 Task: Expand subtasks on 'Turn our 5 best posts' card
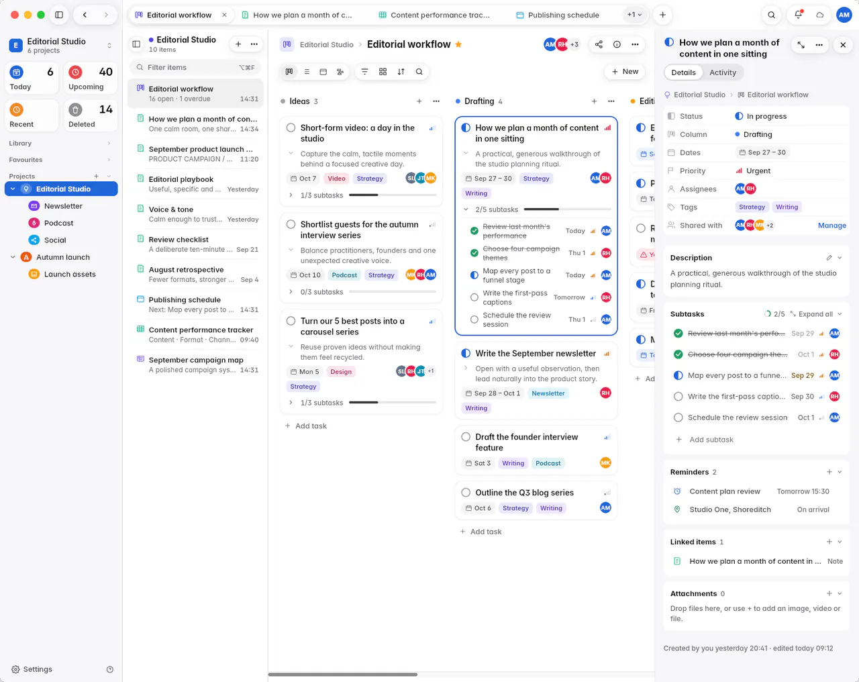pyautogui.click(x=291, y=403)
